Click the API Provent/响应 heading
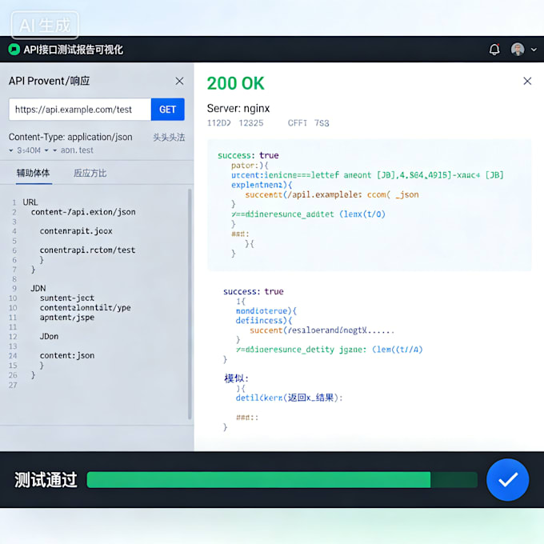Viewport: 544px width, 544px height. coord(49,81)
